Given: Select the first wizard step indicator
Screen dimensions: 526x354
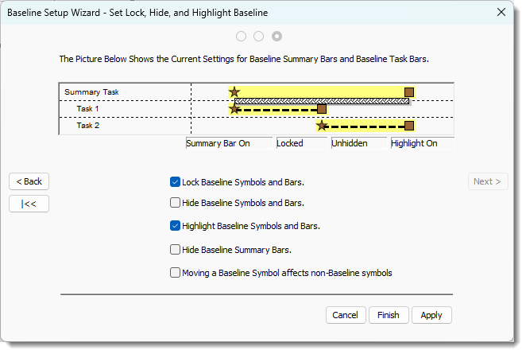Looking at the screenshot, I should click(x=241, y=36).
